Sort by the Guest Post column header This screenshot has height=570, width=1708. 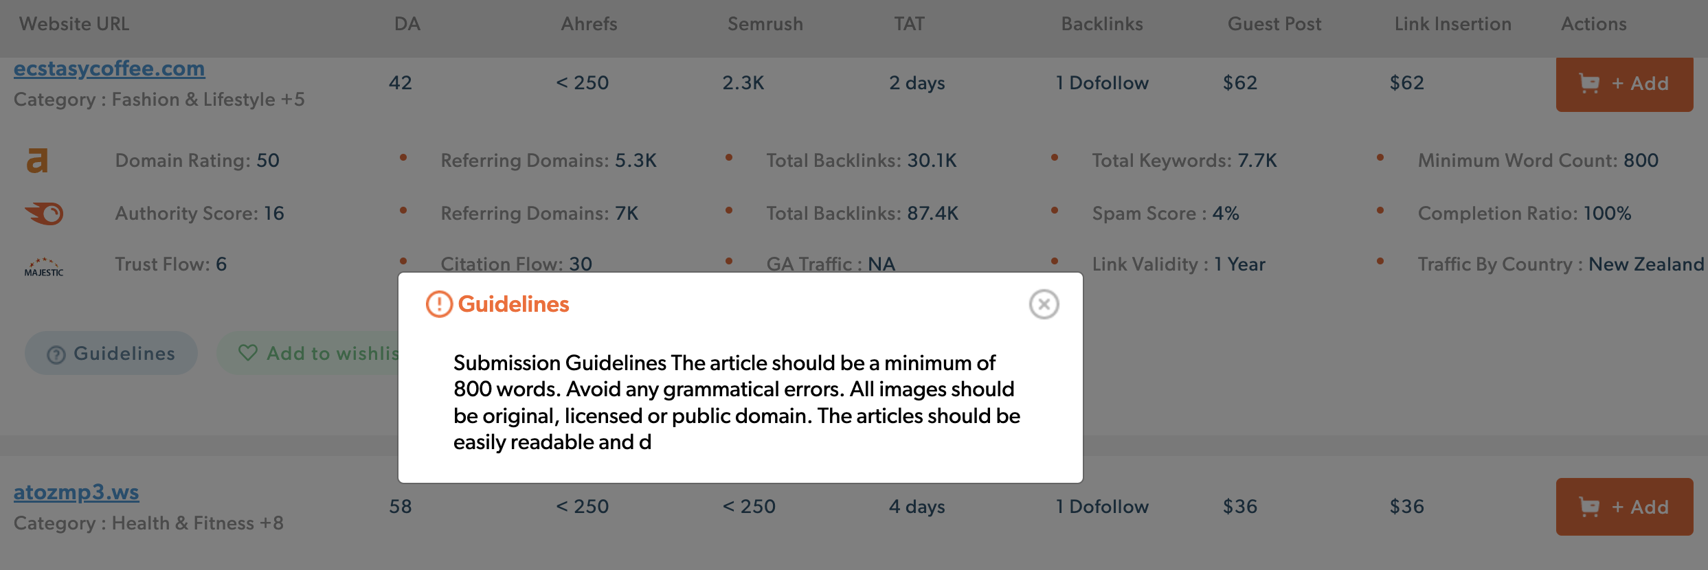click(1274, 24)
